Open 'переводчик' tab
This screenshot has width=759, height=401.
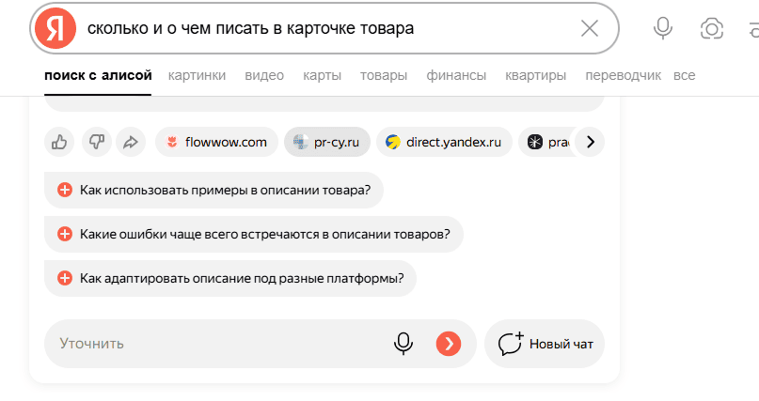click(x=623, y=75)
